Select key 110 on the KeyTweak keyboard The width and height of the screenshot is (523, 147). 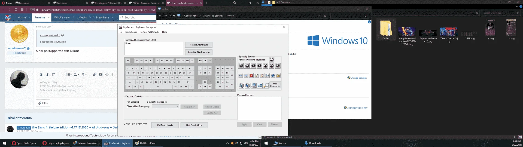click(x=128, y=61)
